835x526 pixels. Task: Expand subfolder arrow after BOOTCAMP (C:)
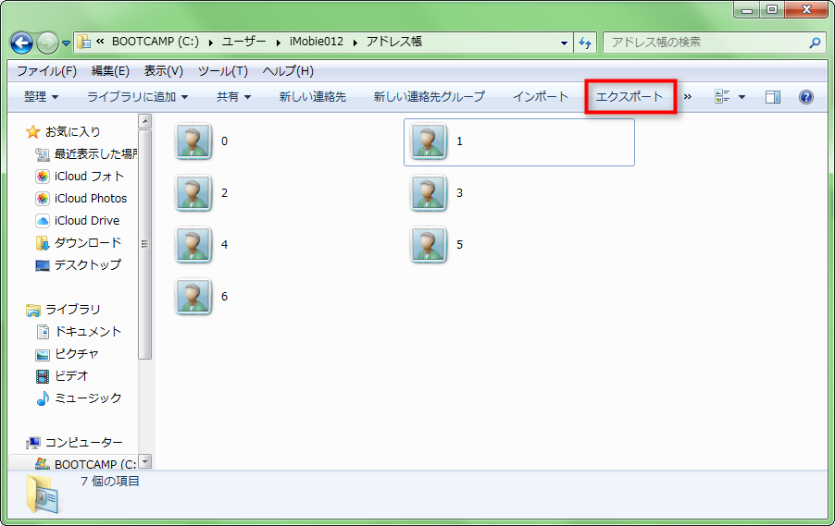(210, 43)
